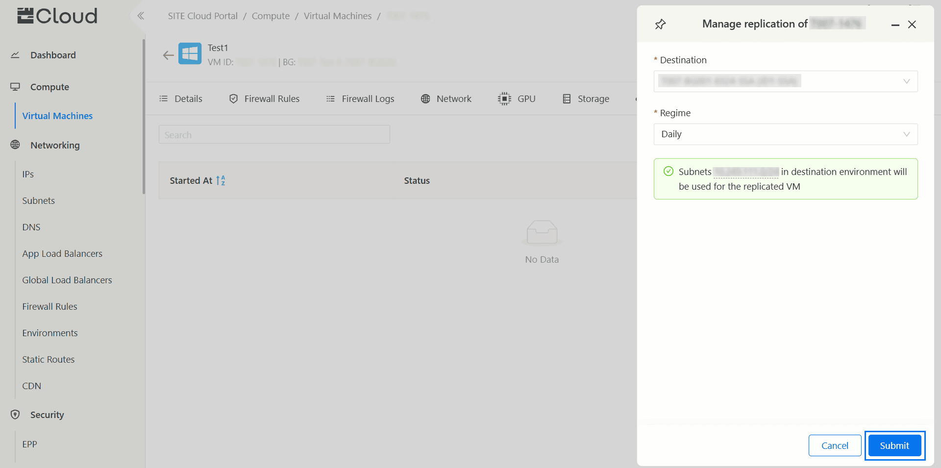Expand the Regime dropdown set to Daily
941x468 pixels.
pyautogui.click(x=785, y=134)
